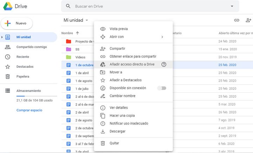Click the 2 de octubre document icon

69,128
